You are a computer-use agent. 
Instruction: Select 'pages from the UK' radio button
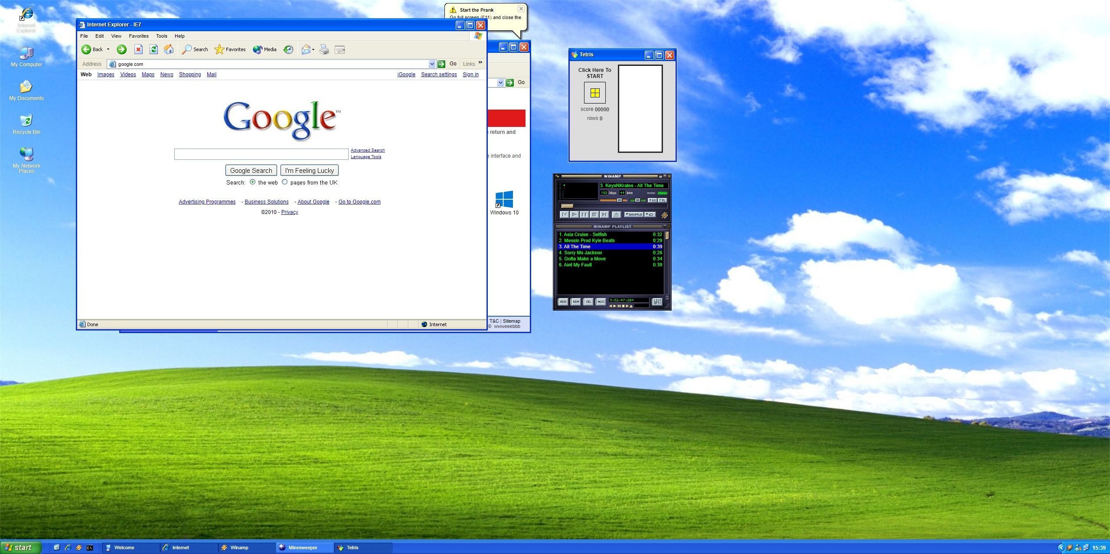click(285, 182)
